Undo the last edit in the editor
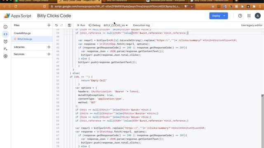The image size is (264, 148). click(x=57, y=25)
